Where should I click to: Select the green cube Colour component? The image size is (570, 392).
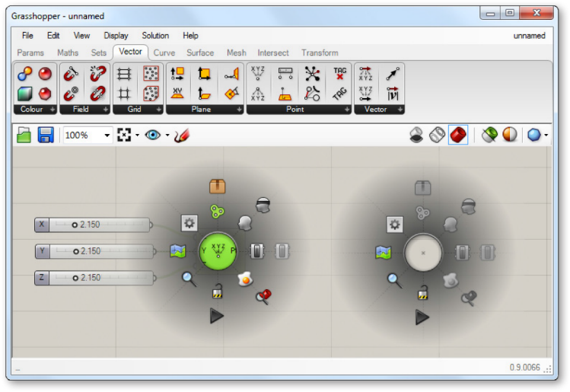[x=24, y=94]
